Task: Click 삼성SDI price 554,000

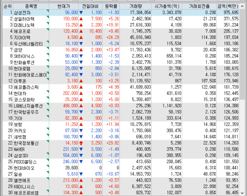Action: 71,155
